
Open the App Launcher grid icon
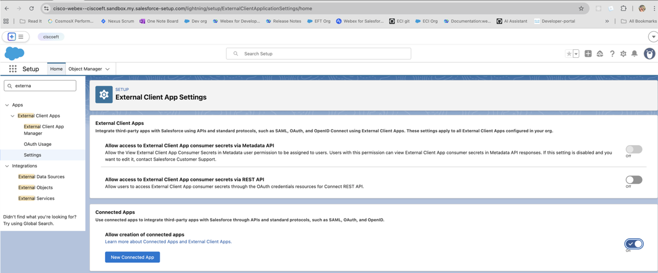pyautogui.click(x=13, y=69)
